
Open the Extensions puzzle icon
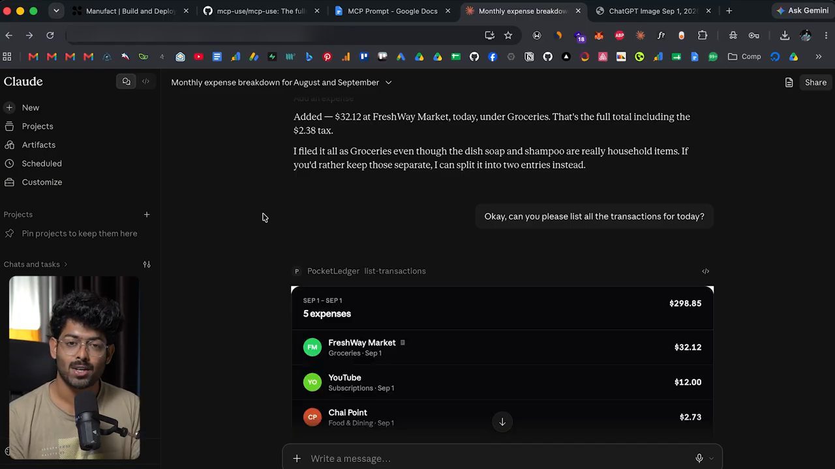point(703,35)
